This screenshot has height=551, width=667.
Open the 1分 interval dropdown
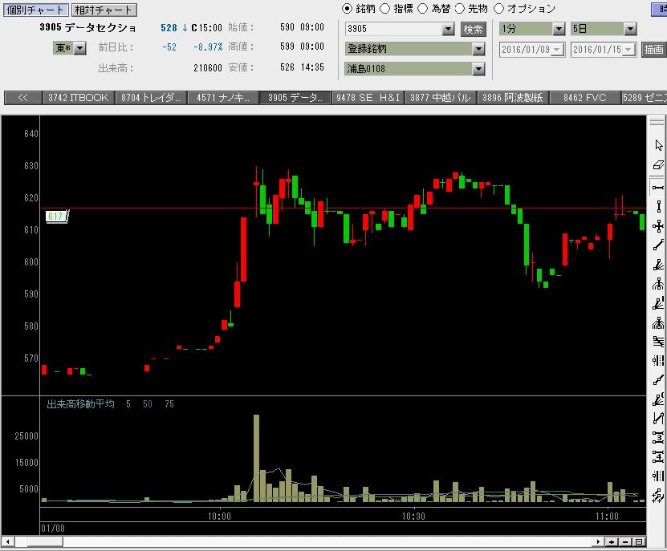(559, 29)
